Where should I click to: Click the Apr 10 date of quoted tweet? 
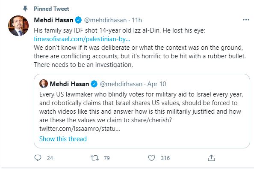click(157, 84)
